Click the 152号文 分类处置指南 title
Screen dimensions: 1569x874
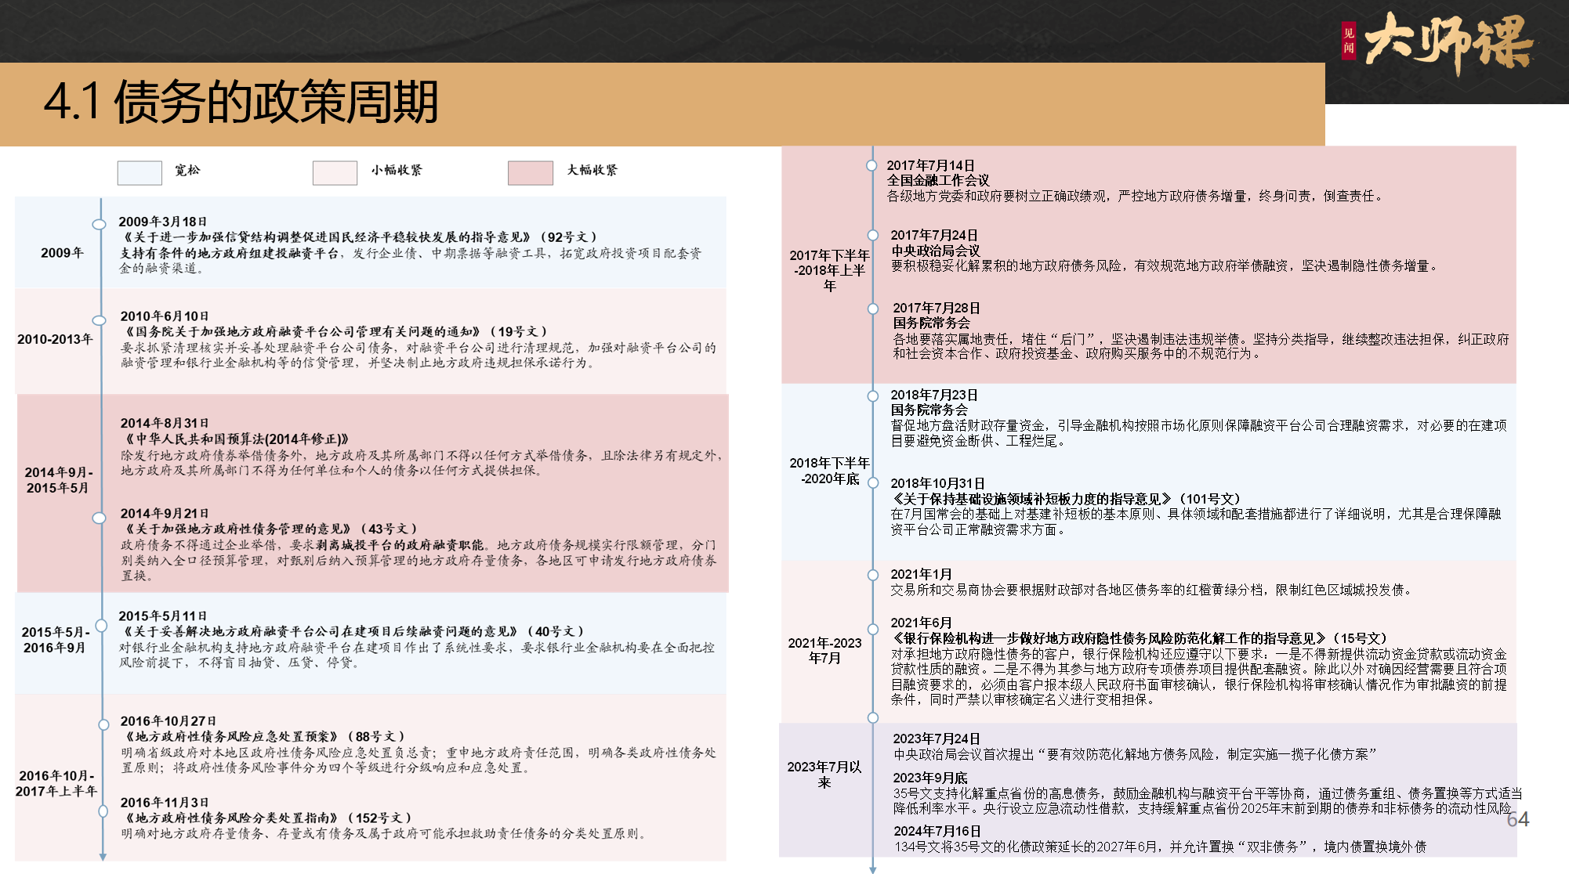point(266,818)
